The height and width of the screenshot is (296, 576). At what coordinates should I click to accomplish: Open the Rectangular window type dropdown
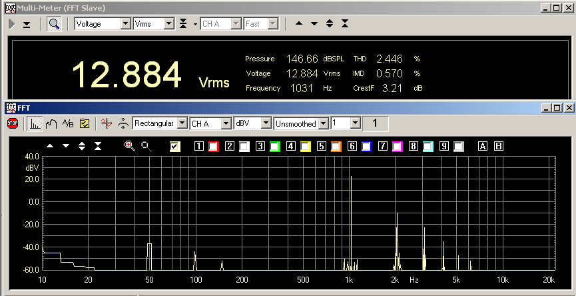click(x=182, y=123)
